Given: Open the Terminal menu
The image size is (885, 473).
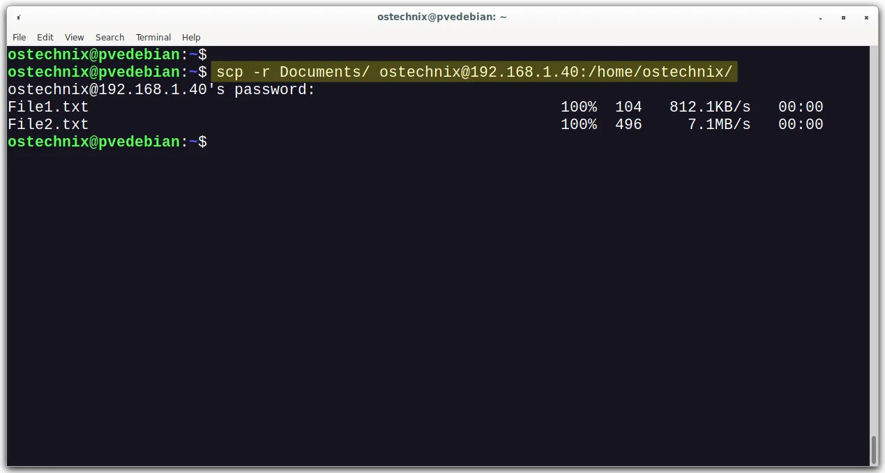Looking at the screenshot, I should (x=153, y=37).
